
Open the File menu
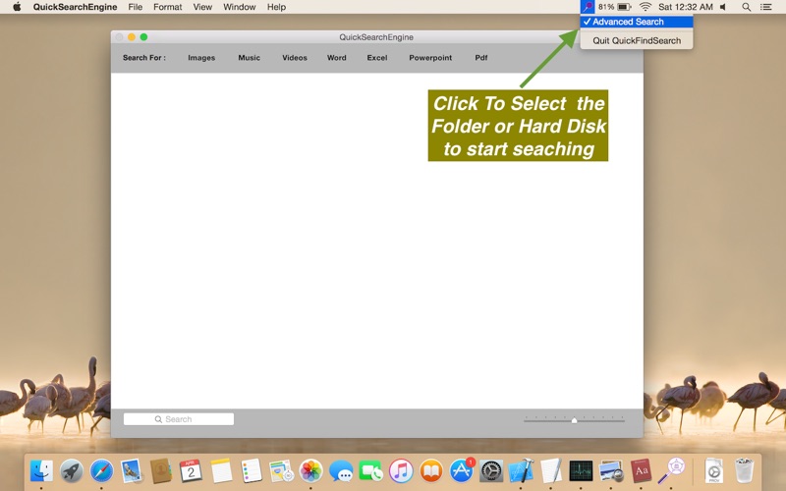(136, 7)
